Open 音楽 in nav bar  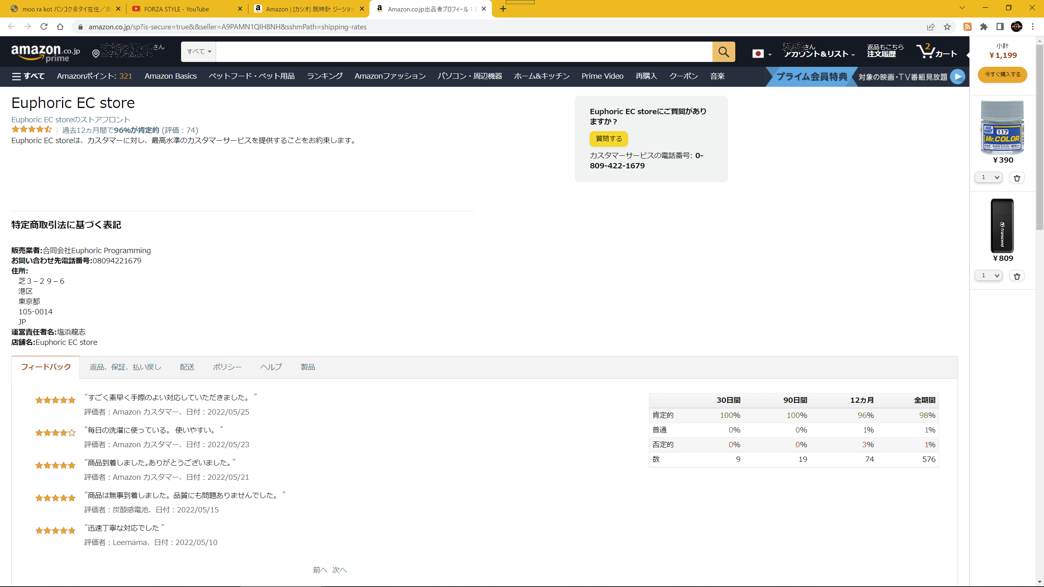(x=717, y=76)
